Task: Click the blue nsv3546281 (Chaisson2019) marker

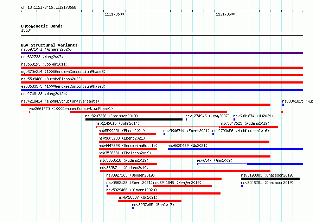Action: [242, 186]
